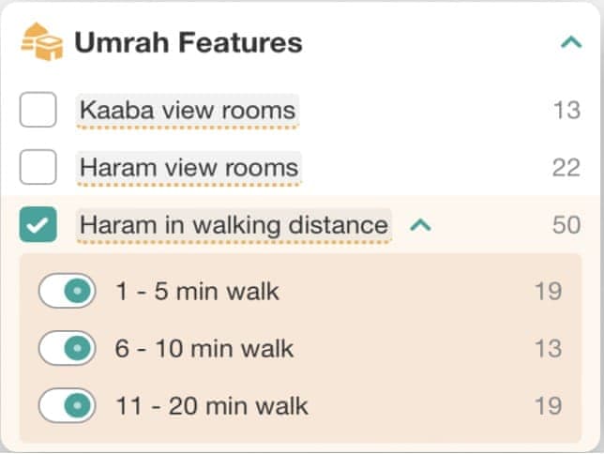The height and width of the screenshot is (454, 604).
Task: Select the 6 - 10 min walk text
Action: click(x=204, y=349)
